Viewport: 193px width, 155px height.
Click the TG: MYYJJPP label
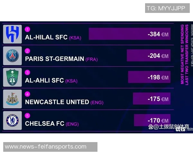pos(166,8)
